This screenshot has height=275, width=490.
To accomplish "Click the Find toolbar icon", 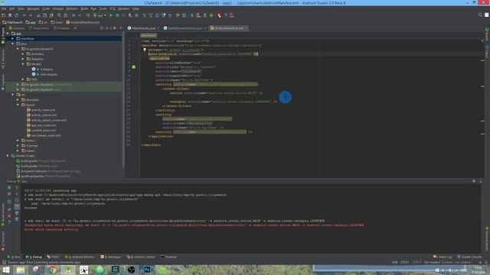I will [59, 15].
